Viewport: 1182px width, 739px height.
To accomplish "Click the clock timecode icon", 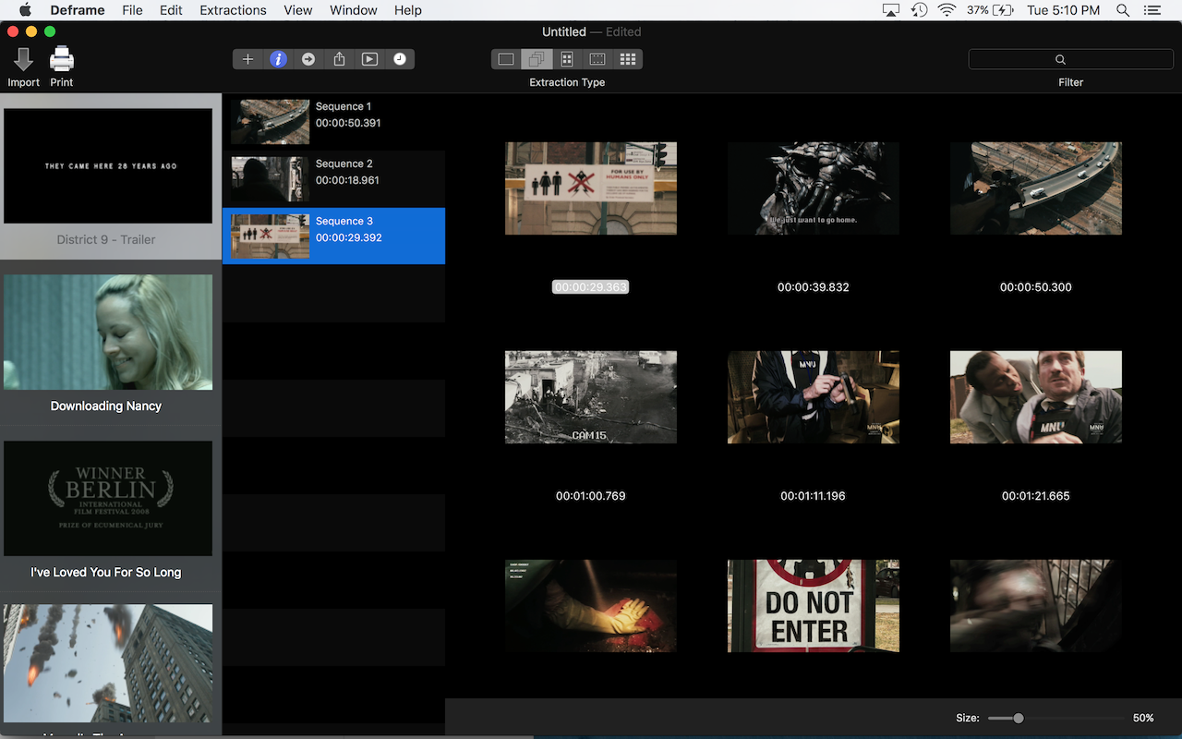I will [400, 59].
